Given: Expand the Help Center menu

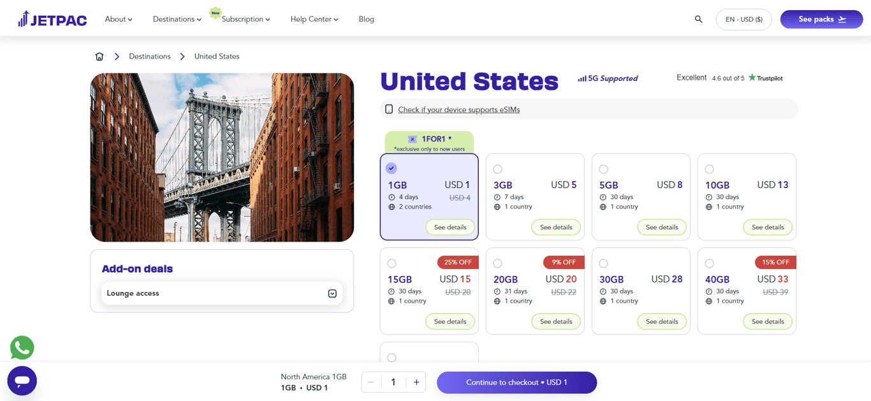Looking at the screenshot, I should [x=314, y=19].
